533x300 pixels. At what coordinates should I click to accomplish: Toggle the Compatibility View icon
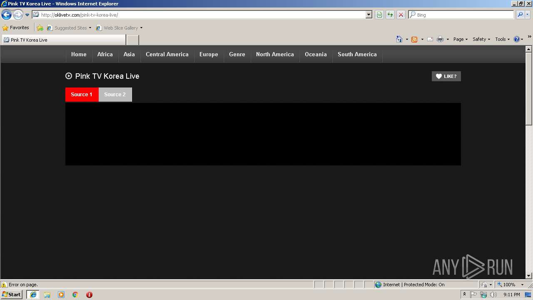tap(379, 15)
